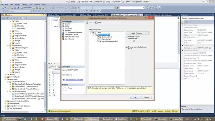Open the Connect dropdown in Object Explorer
Image resolution: width=215 pixels, height=121 pixels.
click(x=5, y=18)
